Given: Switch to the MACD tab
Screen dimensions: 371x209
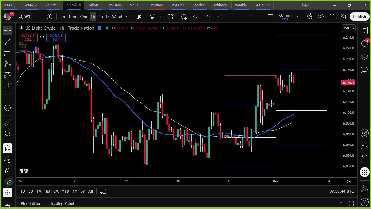Looking at the screenshot, I should click(134, 5).
